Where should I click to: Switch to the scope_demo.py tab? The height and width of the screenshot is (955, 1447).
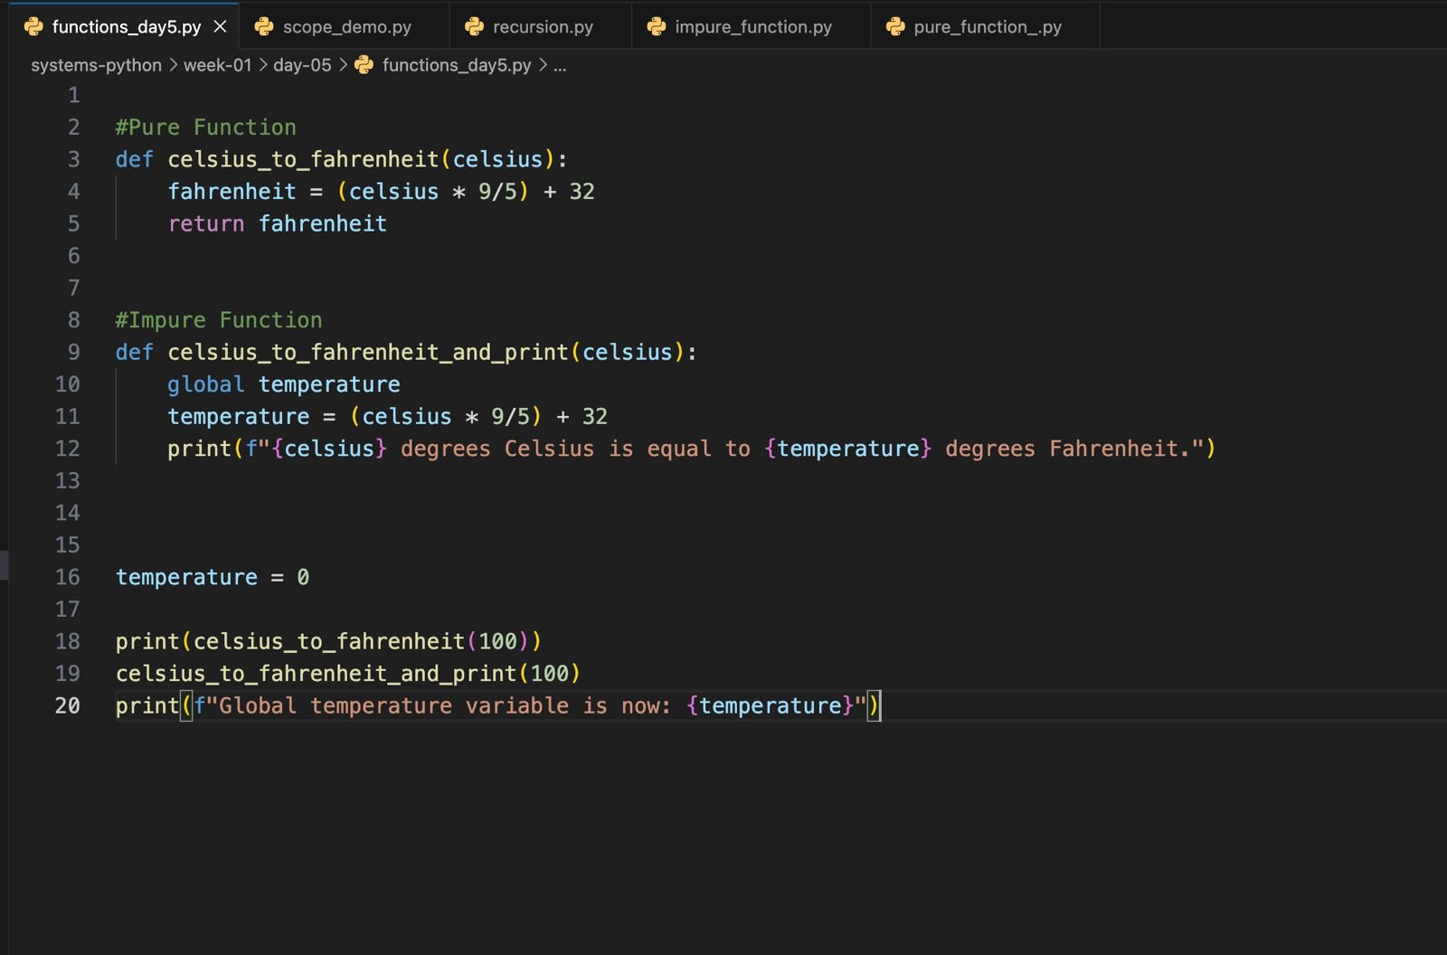point(346,27)
